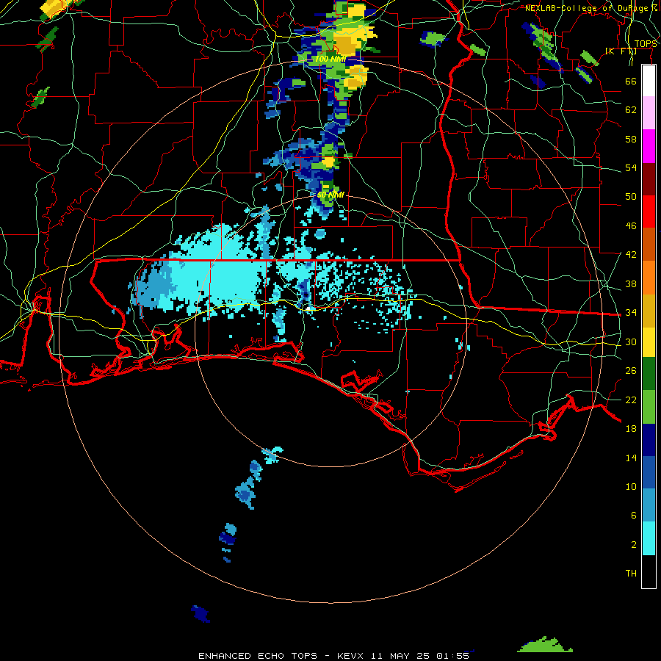
Task: Click the dark green scale swatch
Action: (649, 374)
